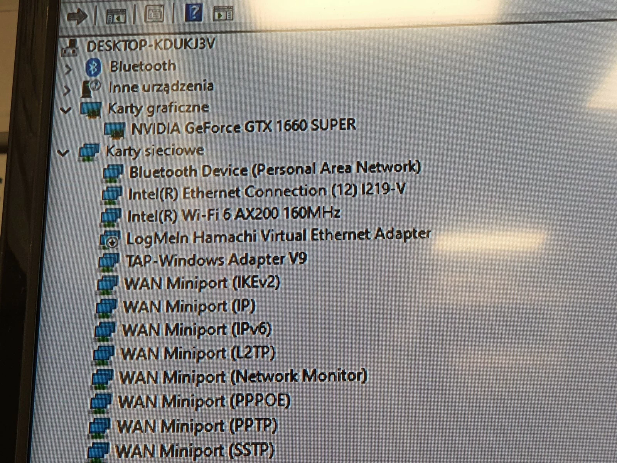Select WAN Miniport (SSTP) text
The image size is (617, 463).
pyautogui.click(x=194, y=450)
